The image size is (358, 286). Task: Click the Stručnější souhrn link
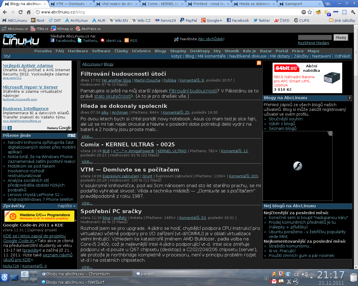click(x=286, y=119)
